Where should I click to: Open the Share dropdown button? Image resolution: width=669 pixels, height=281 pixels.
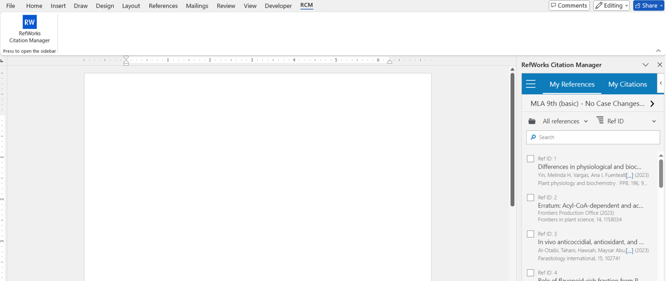[648, 5]
